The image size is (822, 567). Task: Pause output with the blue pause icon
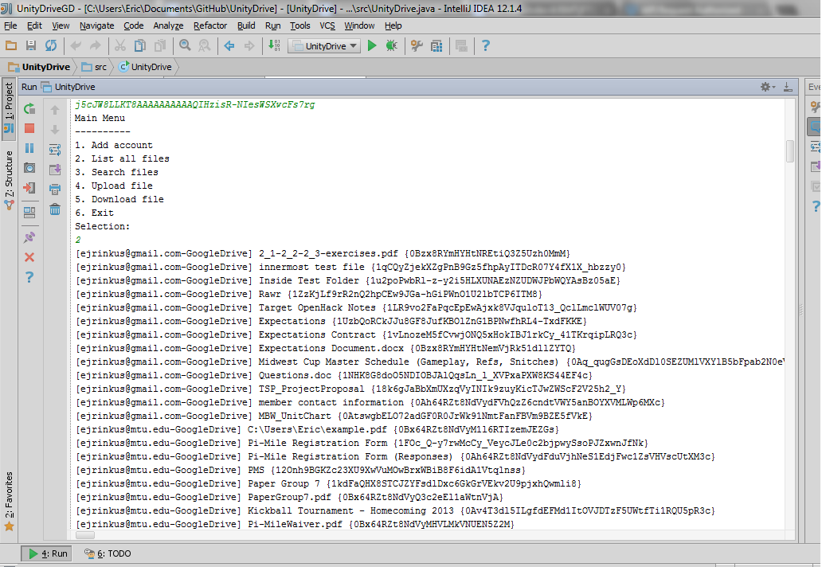point(29,148)
